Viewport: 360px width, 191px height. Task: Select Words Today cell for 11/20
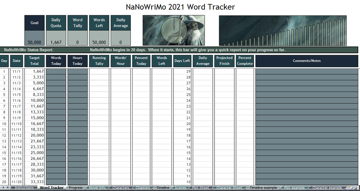coord(56,182)
